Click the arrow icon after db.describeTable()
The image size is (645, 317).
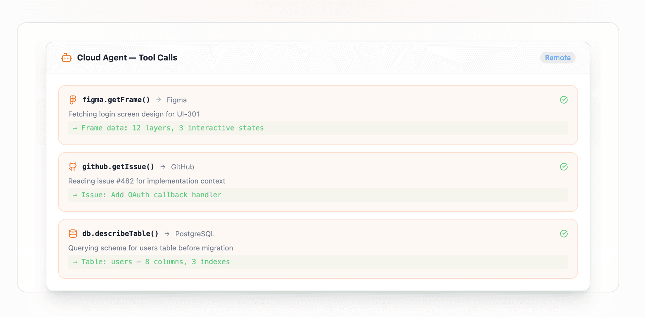pos(167,233)
